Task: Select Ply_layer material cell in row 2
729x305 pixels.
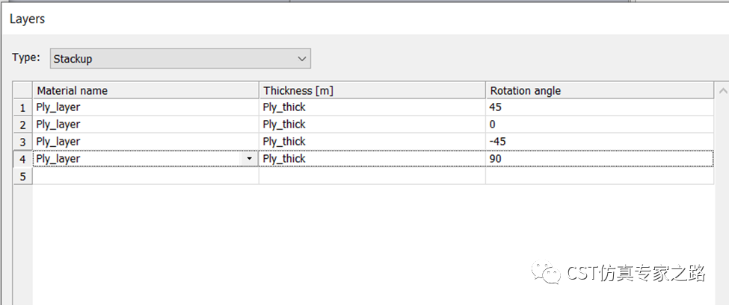Action: tap(146, 125)
